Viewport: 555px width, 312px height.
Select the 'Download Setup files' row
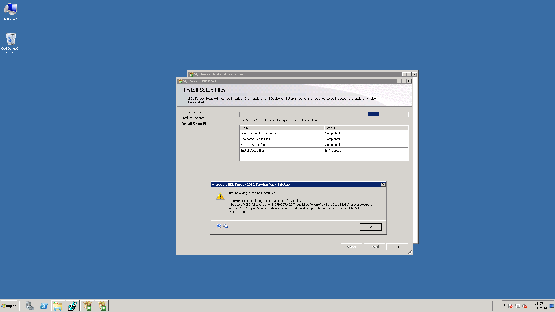coord(324,139)
